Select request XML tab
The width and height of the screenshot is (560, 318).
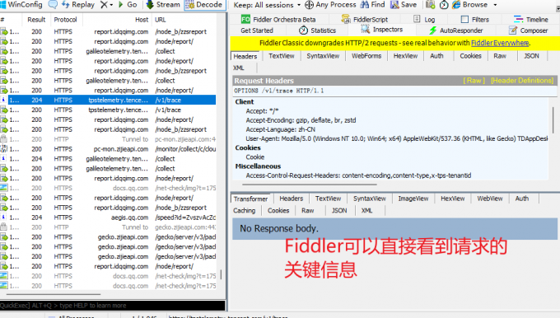(x=239, y=68)
